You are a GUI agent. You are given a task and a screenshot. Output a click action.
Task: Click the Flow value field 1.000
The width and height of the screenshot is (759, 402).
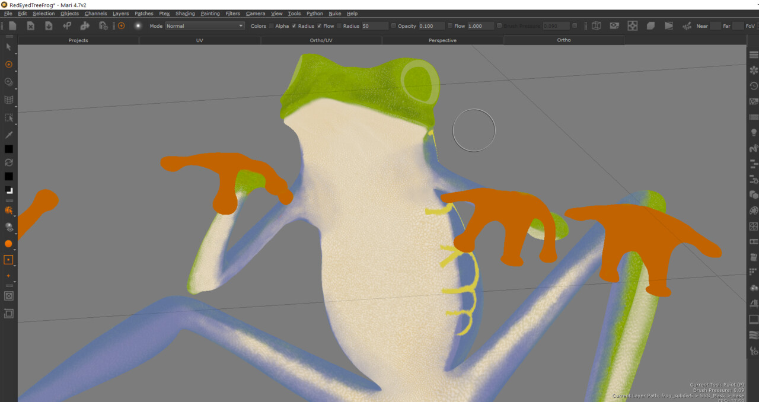tap(480, 26)
